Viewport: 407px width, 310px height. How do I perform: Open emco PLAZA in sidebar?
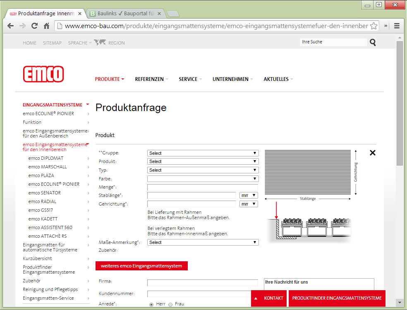pos(41,175)
